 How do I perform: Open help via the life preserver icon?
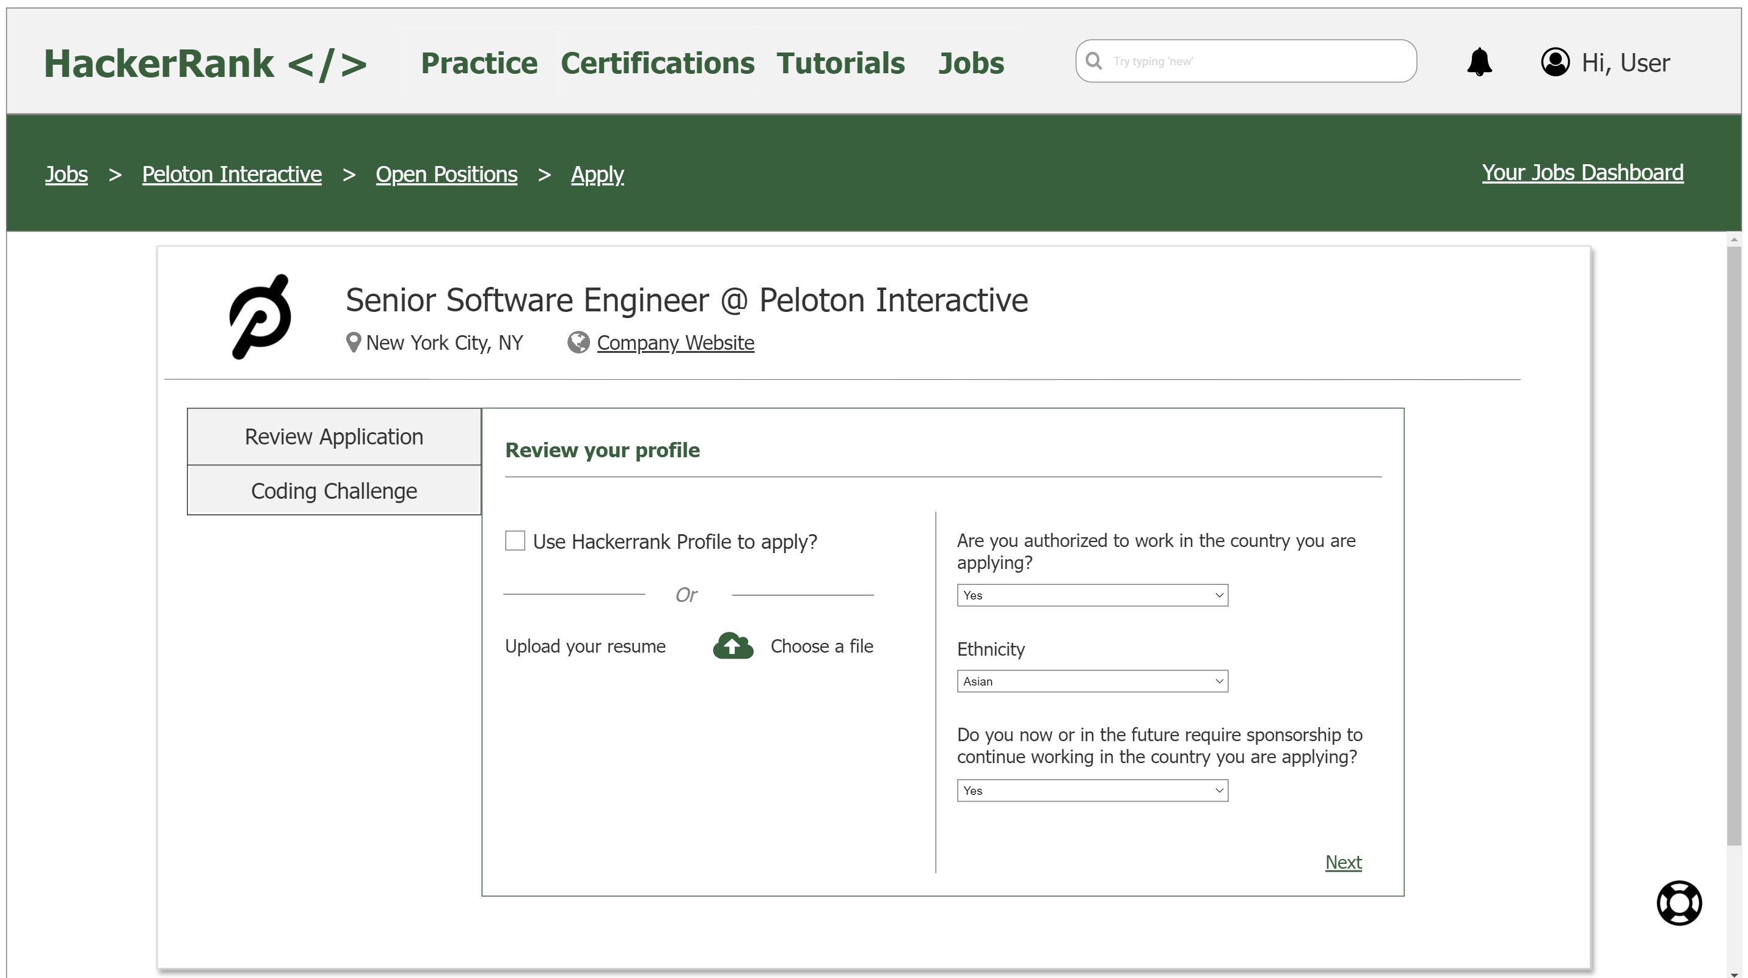[x=1678, y=902]
